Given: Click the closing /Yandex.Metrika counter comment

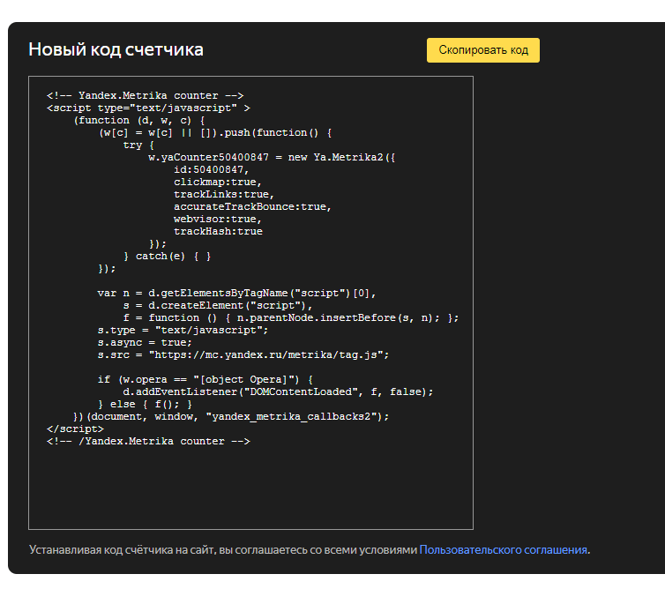Looking at the screenshot, I should click(148, 441).
